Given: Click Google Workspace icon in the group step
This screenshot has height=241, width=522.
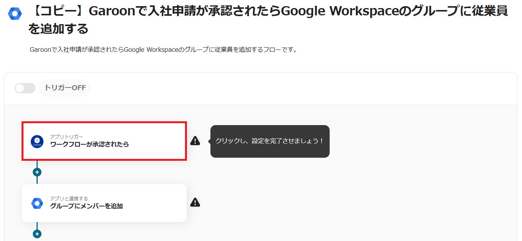Looking at the screenshot, I should click(37, 203).
